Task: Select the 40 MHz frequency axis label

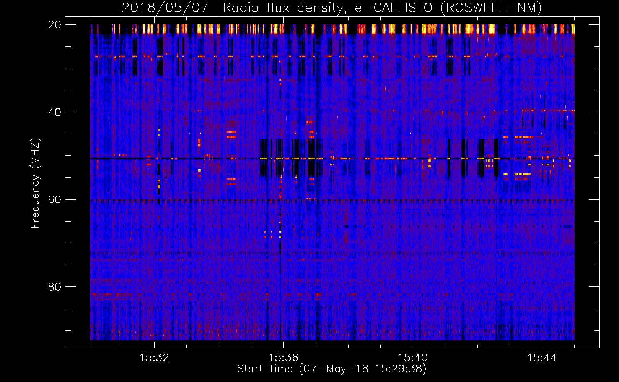Action: tap(54, 112)
